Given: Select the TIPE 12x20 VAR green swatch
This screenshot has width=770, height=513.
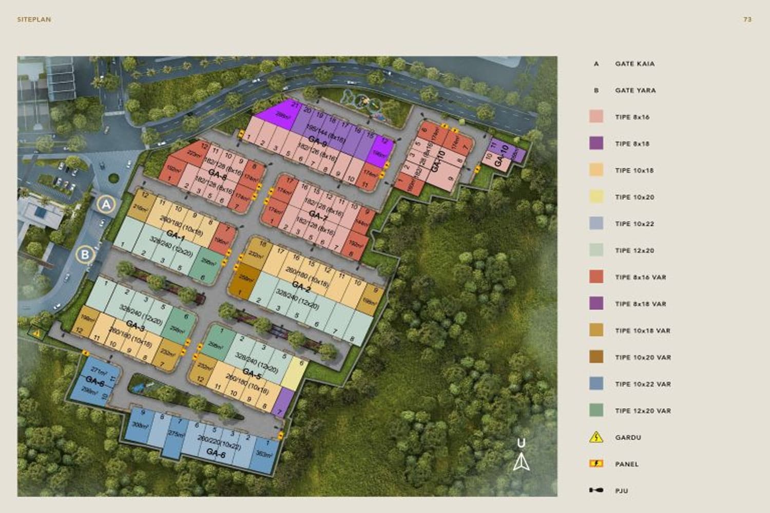Looking at the screenshot, I should 596,410.
